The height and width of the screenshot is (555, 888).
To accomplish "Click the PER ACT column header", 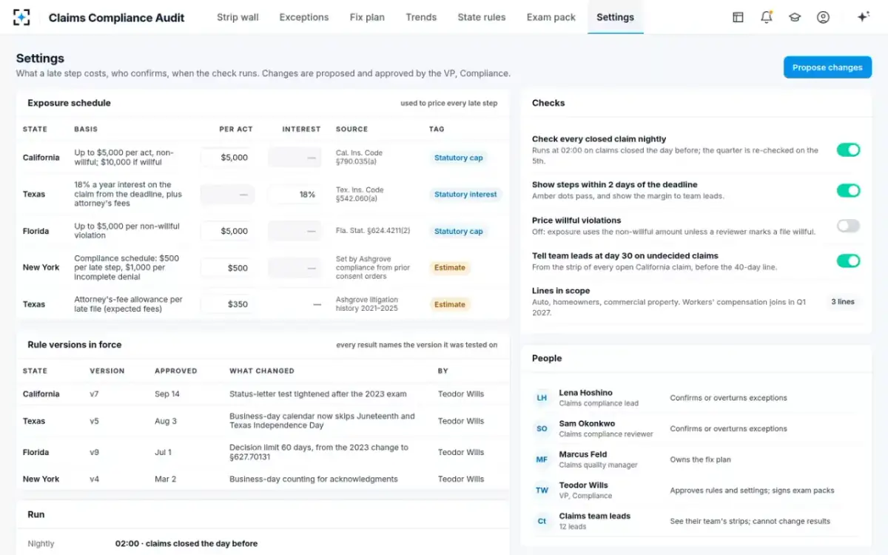I will coord(236,129).
